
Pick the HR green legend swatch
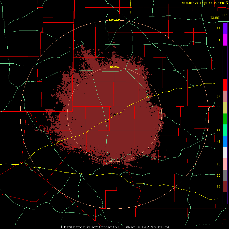click(225, 119)
